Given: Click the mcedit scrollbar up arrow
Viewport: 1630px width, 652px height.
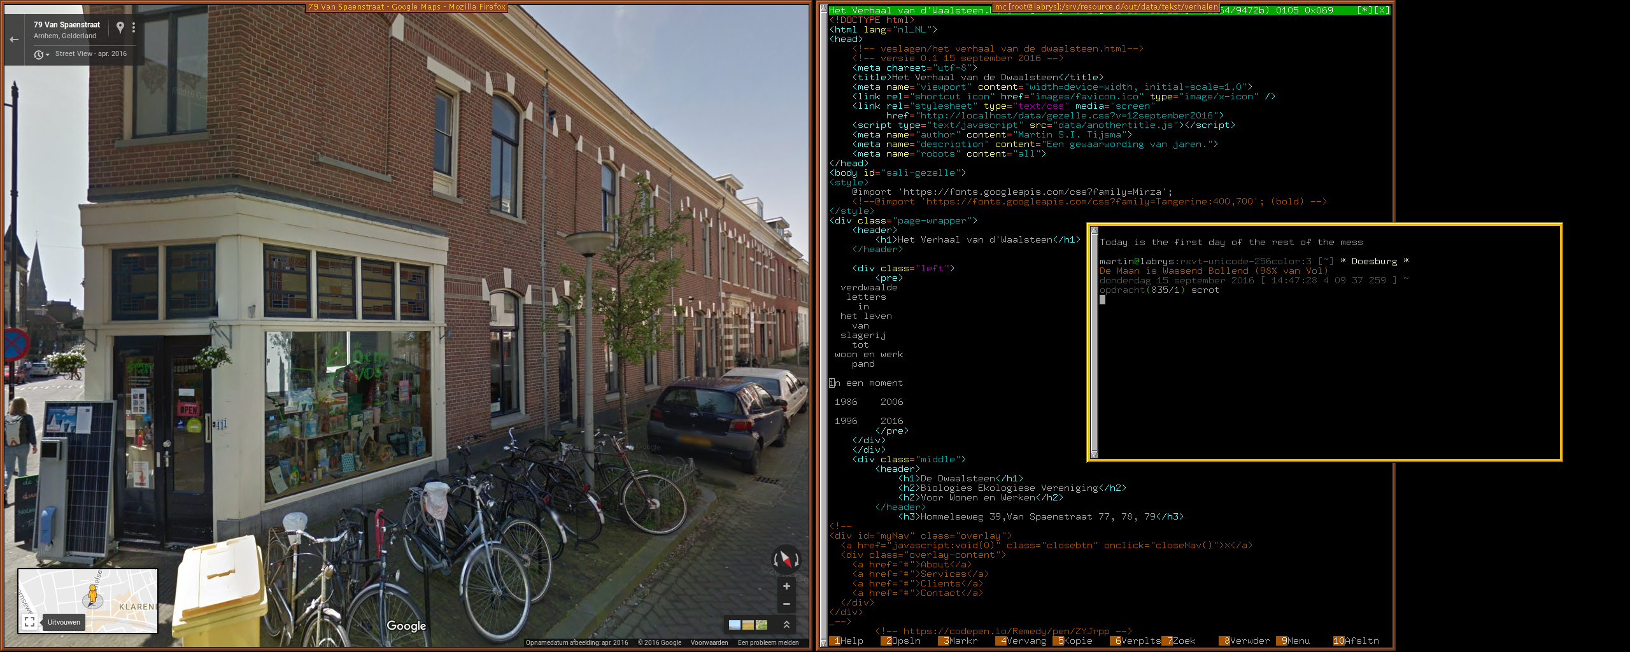Looking at the screenshot, I should (823, 10).
